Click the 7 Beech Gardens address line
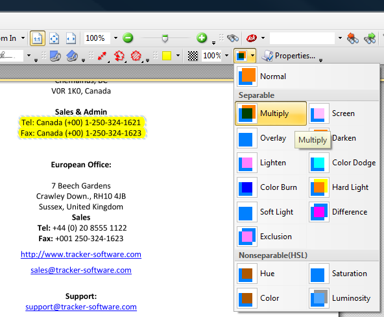The image size is (384, 317). tap(81, 186)
